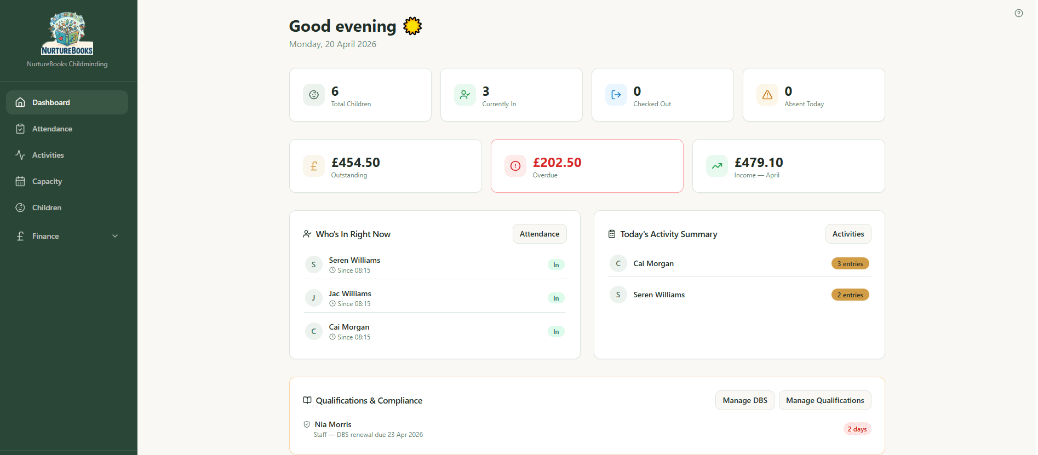This screenshot has height=455, width=1038.
Task: Click the 3 entries badge for Cai Morgan
Action: [x=850, y=263]
